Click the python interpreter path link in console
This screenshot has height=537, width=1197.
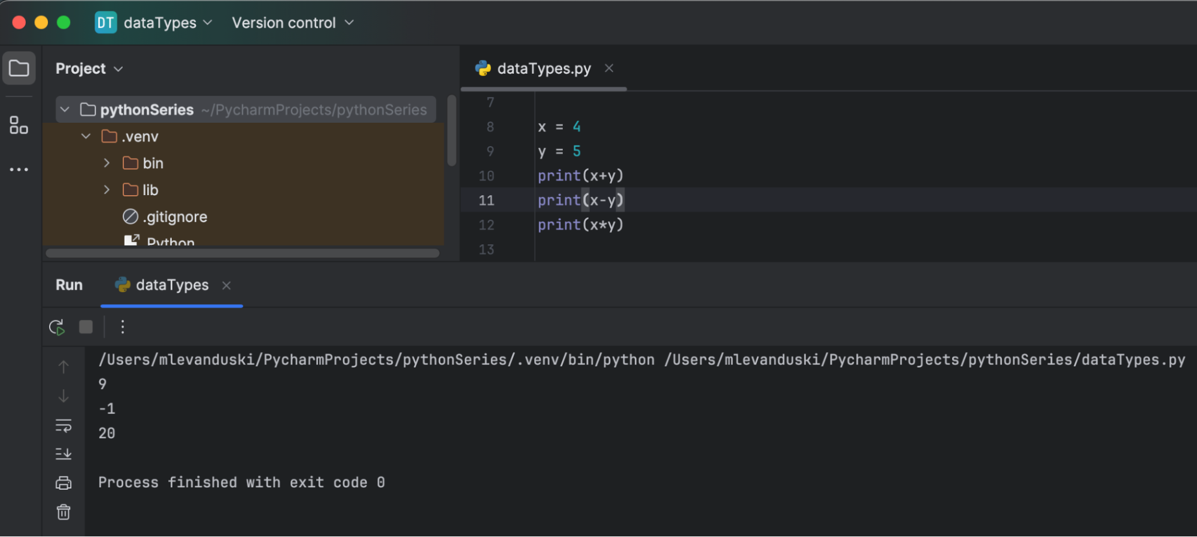coord(377,359)
